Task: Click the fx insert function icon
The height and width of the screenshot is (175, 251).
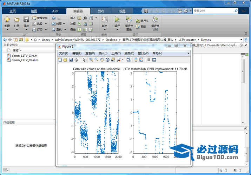Action: (85, 18)
